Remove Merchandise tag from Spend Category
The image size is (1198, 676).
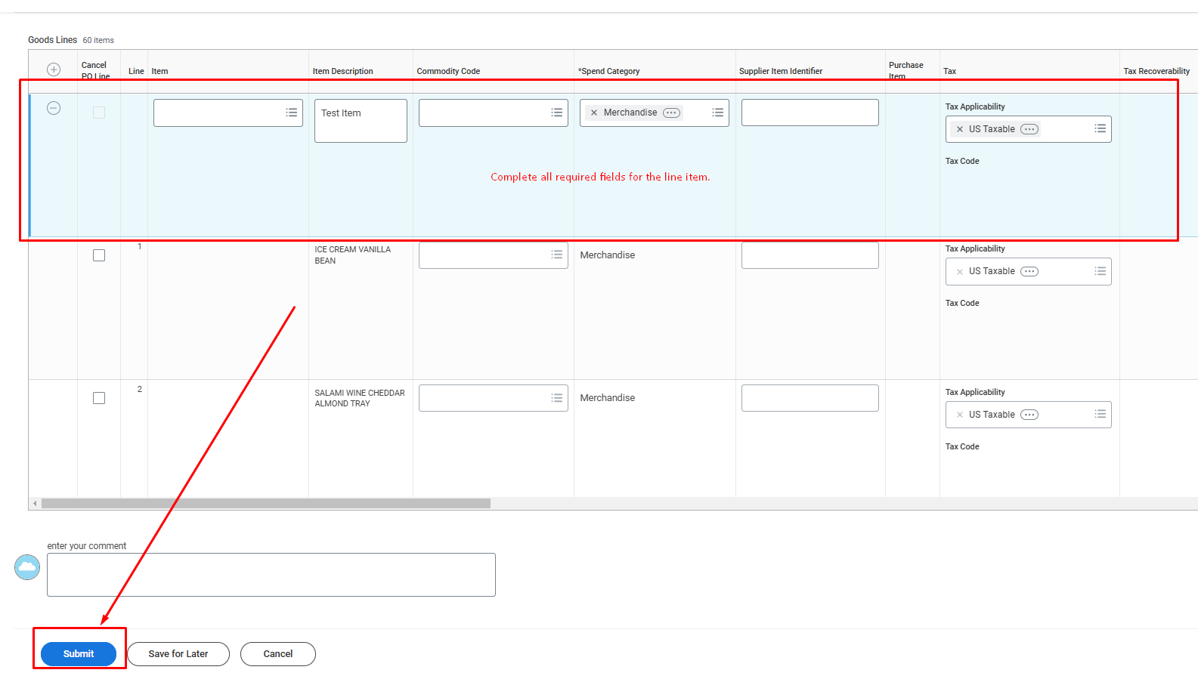[594, 113]
